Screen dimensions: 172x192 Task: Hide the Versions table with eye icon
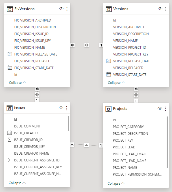[x=160, y=9]
